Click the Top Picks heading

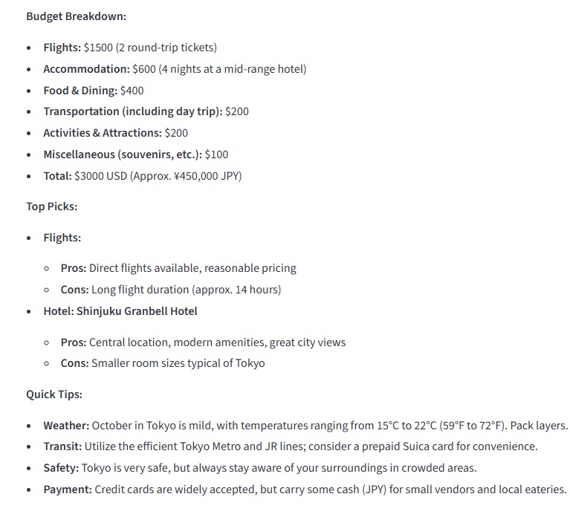click(x=52, y=206)
